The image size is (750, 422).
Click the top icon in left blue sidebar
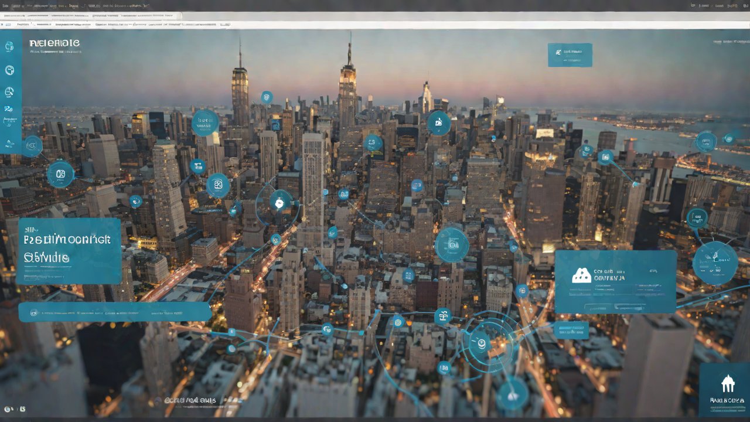tap(9, 46)
